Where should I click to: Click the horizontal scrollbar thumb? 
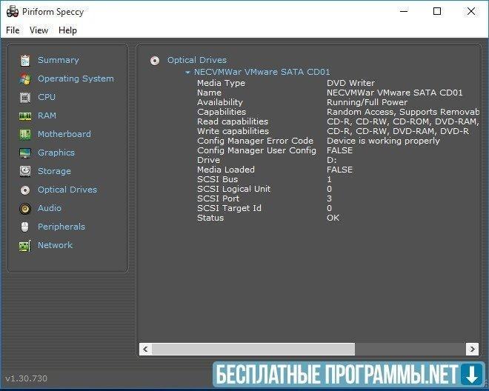pos(253,350)
